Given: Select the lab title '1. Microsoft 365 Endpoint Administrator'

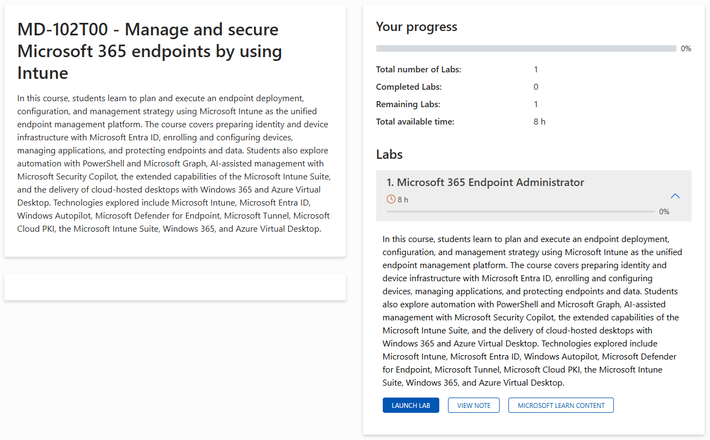Looking at the screenshot, I should pos(485,182).
